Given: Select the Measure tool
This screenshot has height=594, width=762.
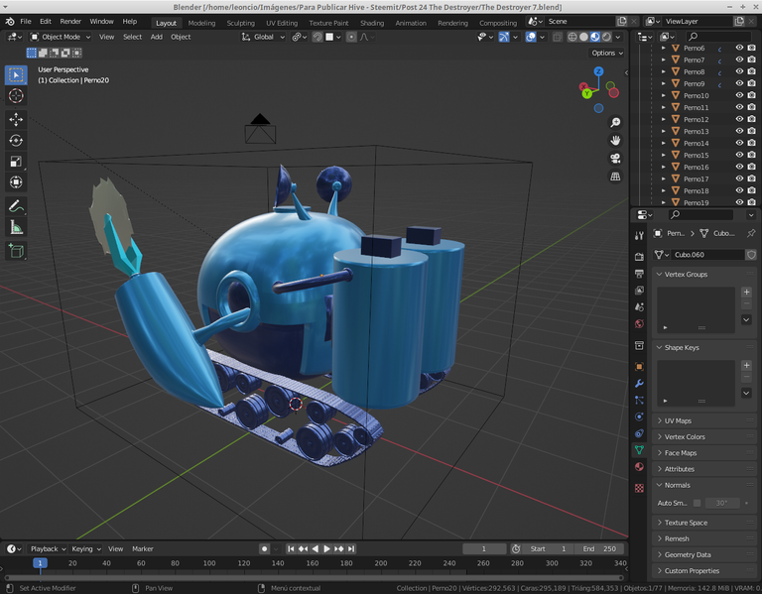Looking at the screenshot, I should pyautogui.click(x=16, y=227).
